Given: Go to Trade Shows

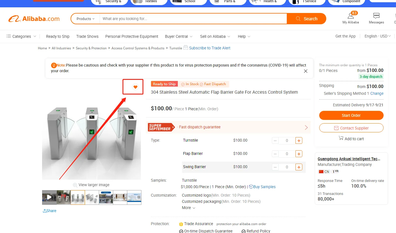Looking at the screenshot, I should pos(87,36).
